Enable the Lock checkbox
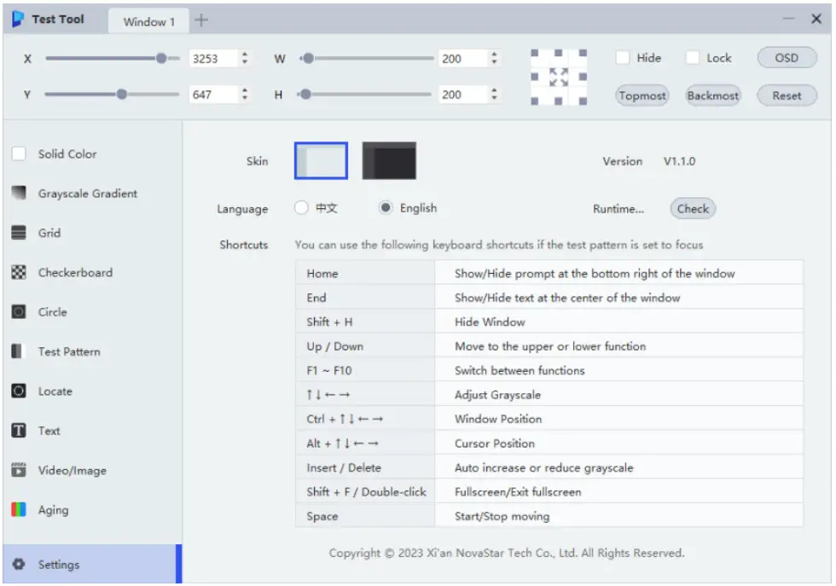836x586 pixels. [694, 57]
